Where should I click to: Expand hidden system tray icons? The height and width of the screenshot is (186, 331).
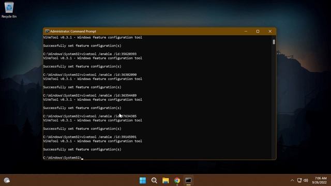[292, 180]
